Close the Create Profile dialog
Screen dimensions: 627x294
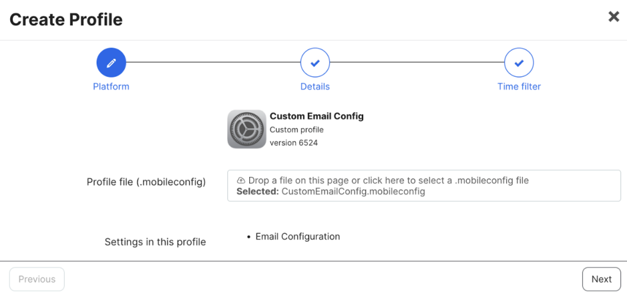click(614, 17)
